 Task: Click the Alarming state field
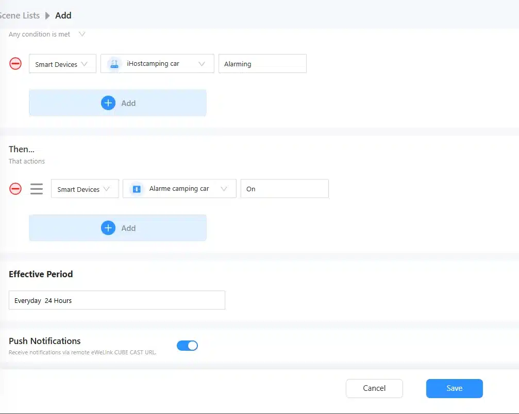pos(262,64)
